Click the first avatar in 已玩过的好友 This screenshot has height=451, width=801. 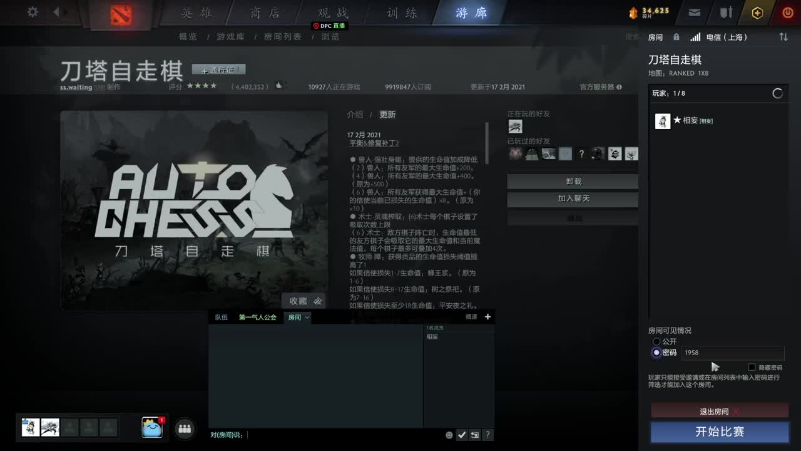pyautogui.click(x=515, y=153)
